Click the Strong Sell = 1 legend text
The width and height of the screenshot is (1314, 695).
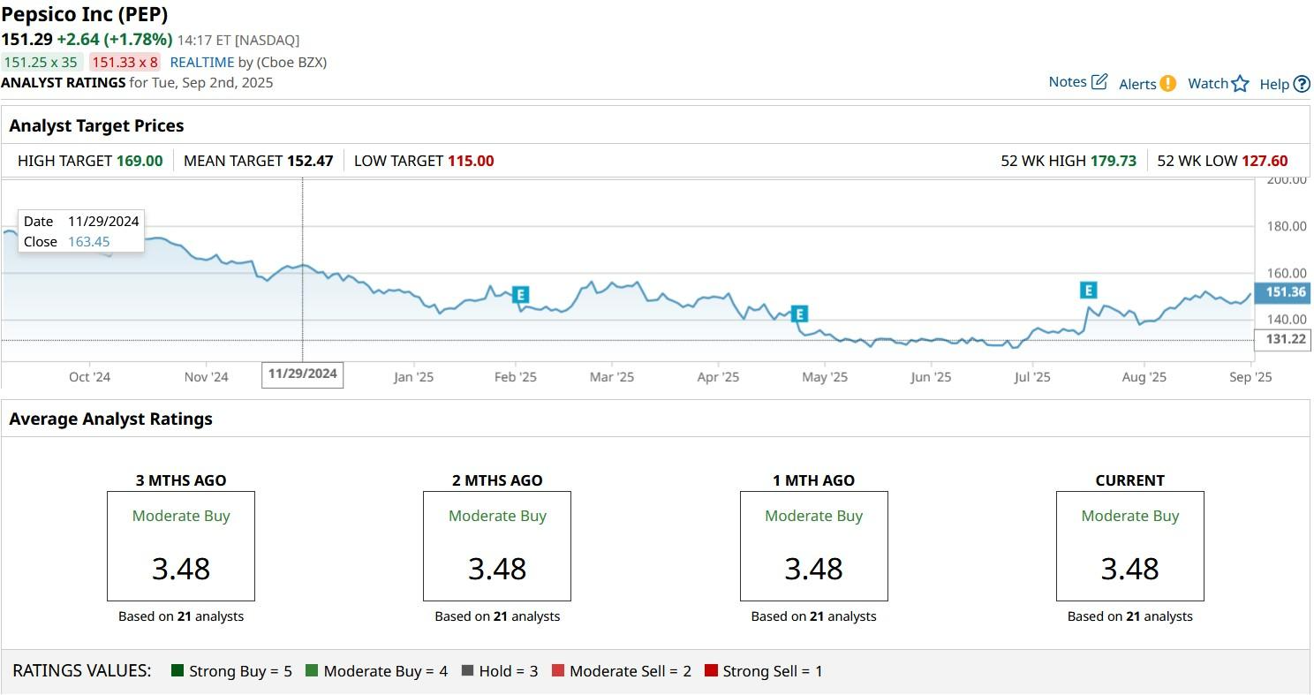[773, 671]
